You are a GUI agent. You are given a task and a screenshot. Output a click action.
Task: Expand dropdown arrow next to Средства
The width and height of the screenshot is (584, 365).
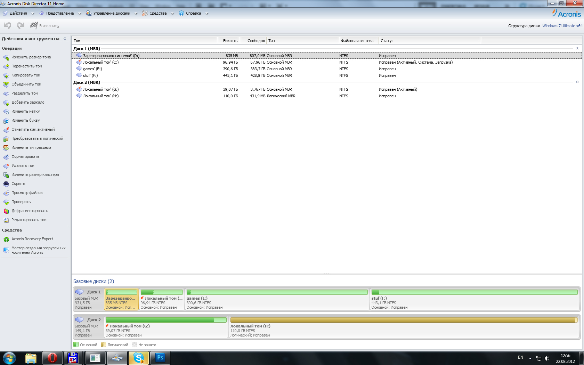coord(172,14)
